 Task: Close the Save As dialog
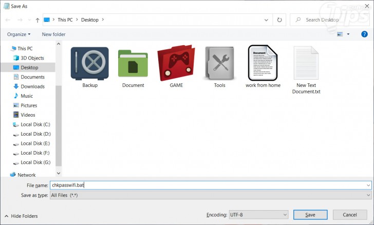coord(367,6)
